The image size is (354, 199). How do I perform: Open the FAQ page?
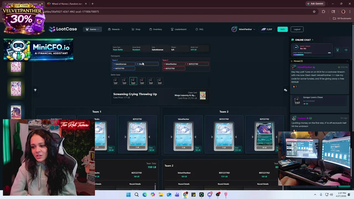click(199, 29)
